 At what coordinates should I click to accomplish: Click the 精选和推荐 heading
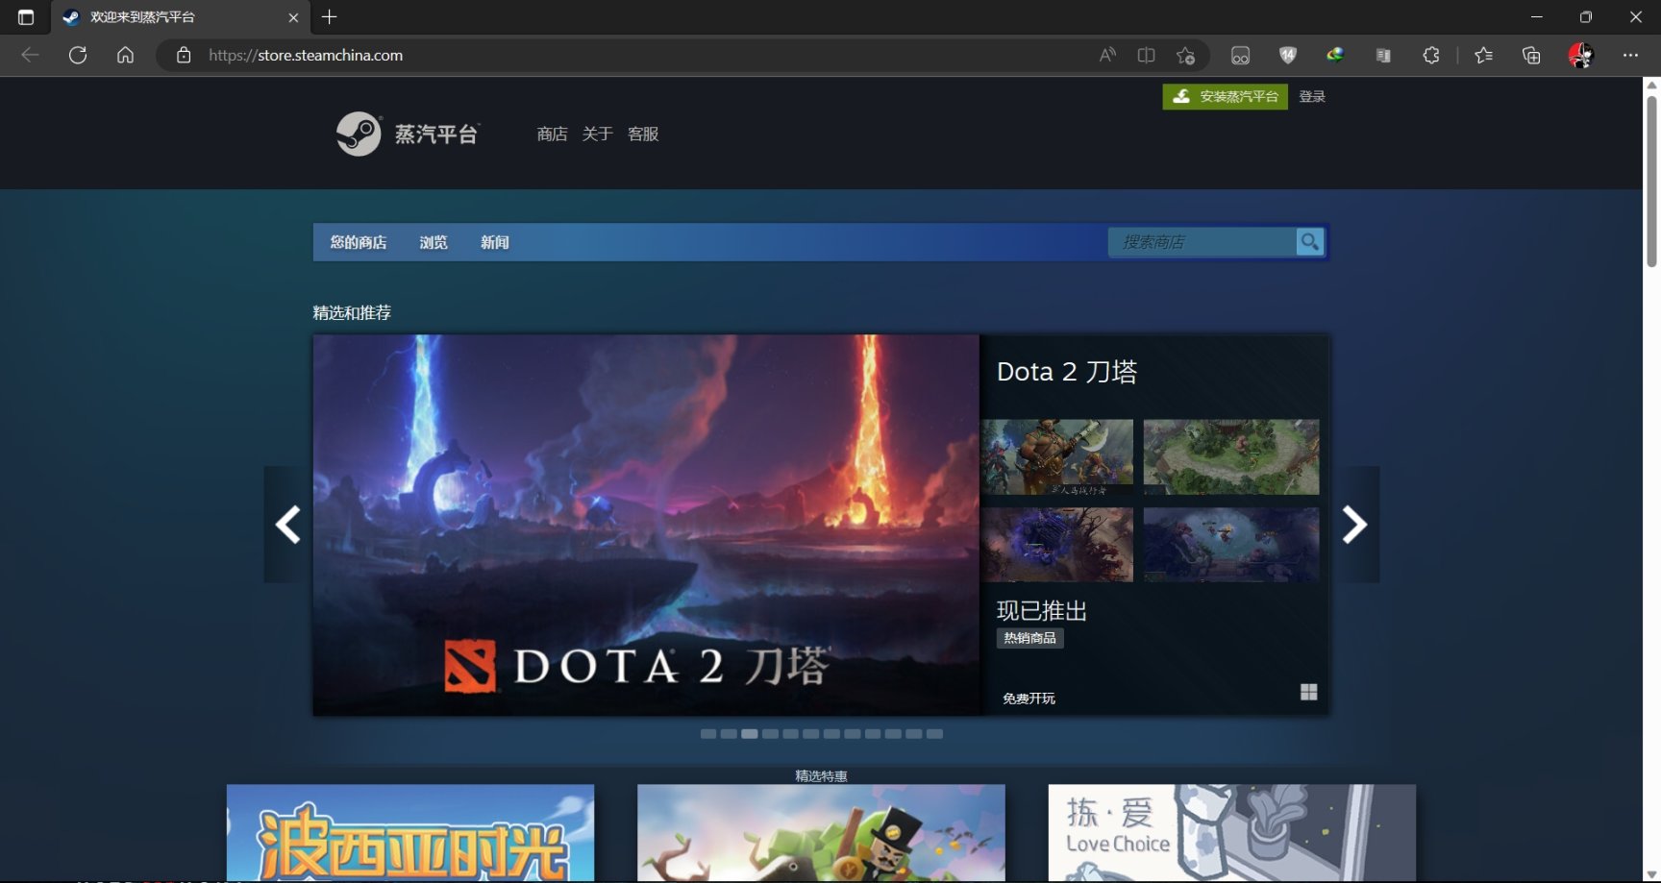(352, 312)
